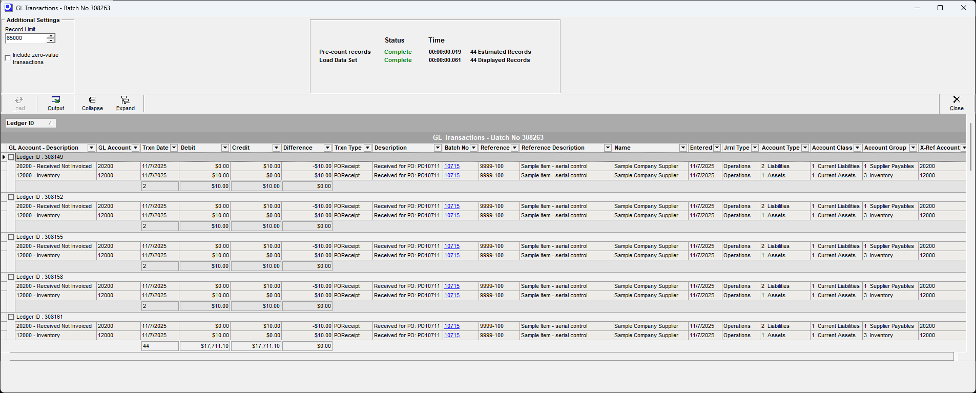The image size is (976, 393).
Task: Open Jrnl Type column filter dropdown
Action: (755, 148)
